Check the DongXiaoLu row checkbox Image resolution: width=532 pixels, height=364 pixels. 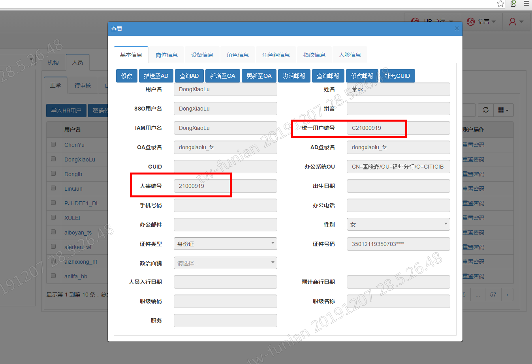(53, 159)
